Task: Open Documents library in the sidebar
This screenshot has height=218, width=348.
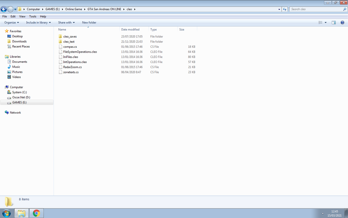Action: pos(20,62)
